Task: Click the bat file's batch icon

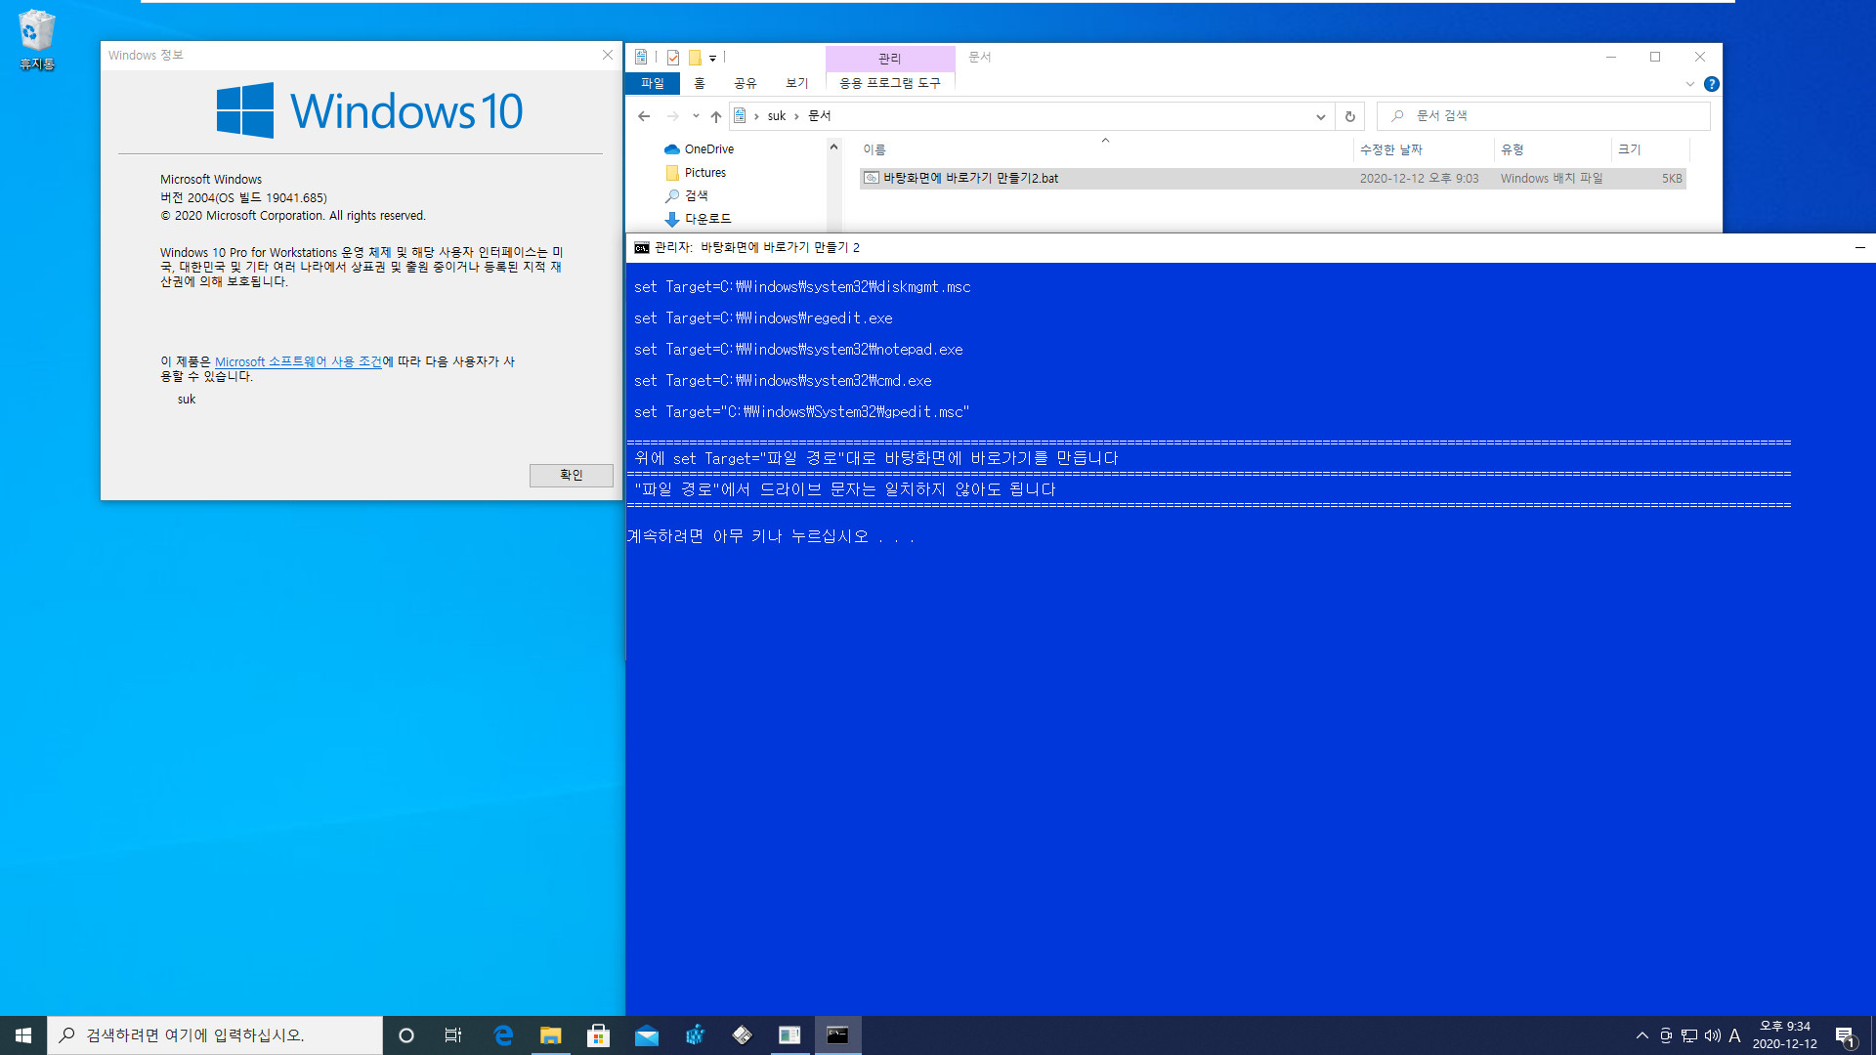Action: 872,179
